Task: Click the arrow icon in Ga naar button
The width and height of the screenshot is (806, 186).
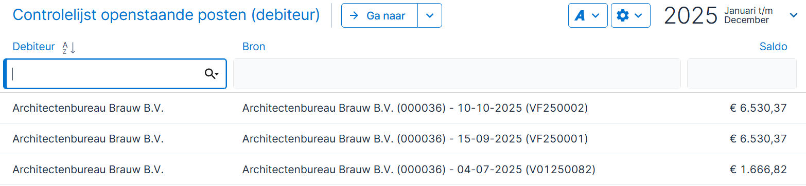Action: (x=354, y=15)
